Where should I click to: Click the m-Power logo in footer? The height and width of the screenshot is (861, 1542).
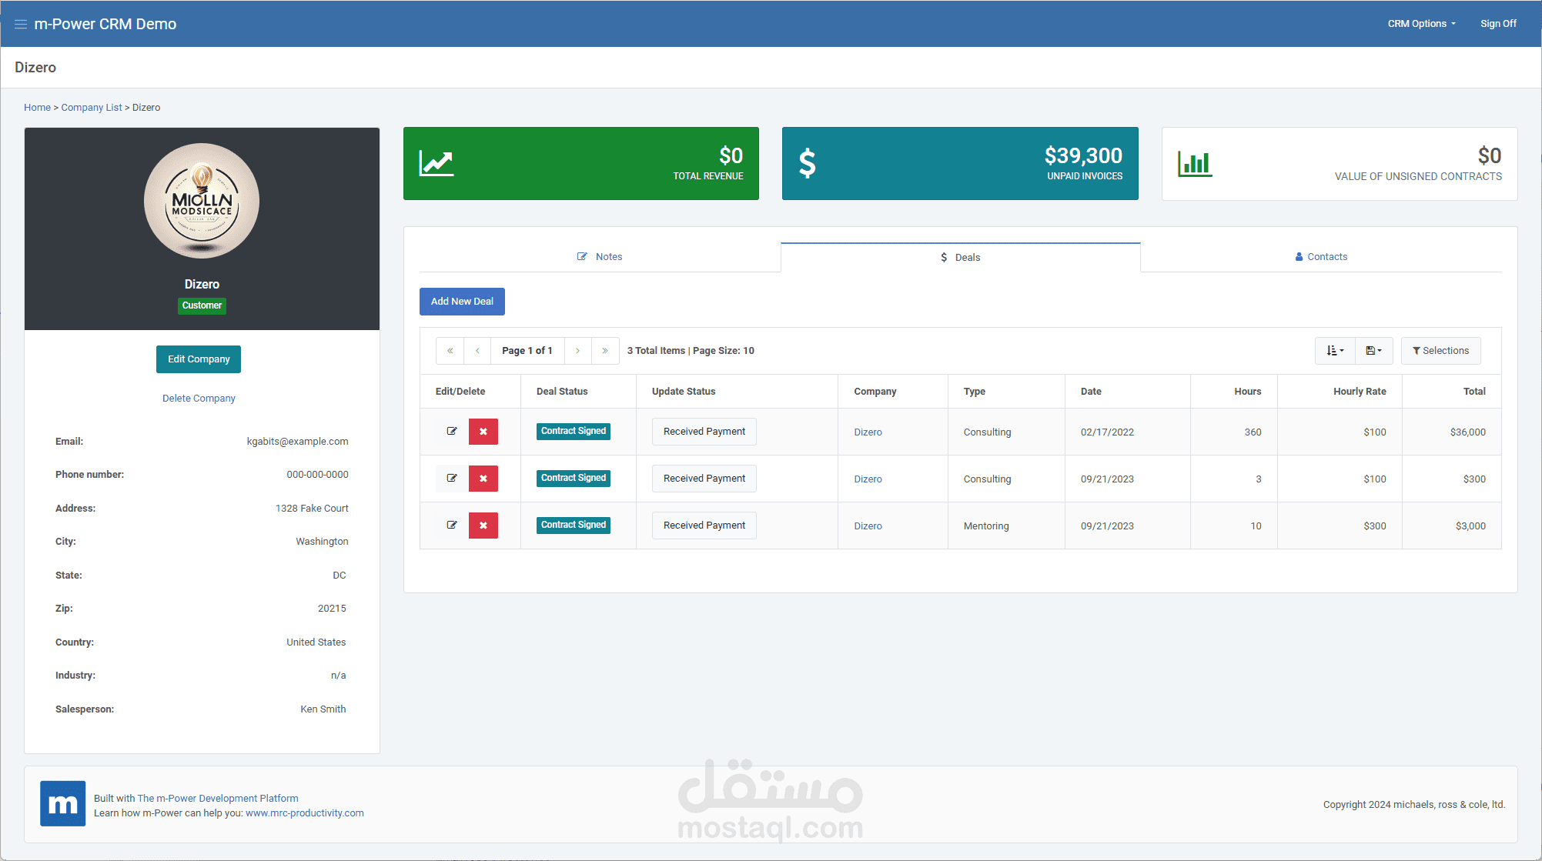coord(62,804)
